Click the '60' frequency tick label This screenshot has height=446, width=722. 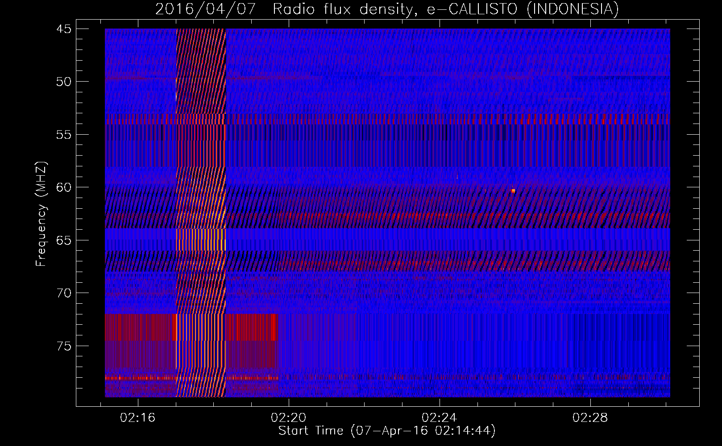[63, 187]
